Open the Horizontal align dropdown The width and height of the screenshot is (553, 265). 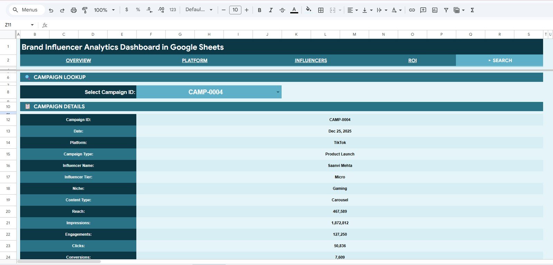pos(352,10)
